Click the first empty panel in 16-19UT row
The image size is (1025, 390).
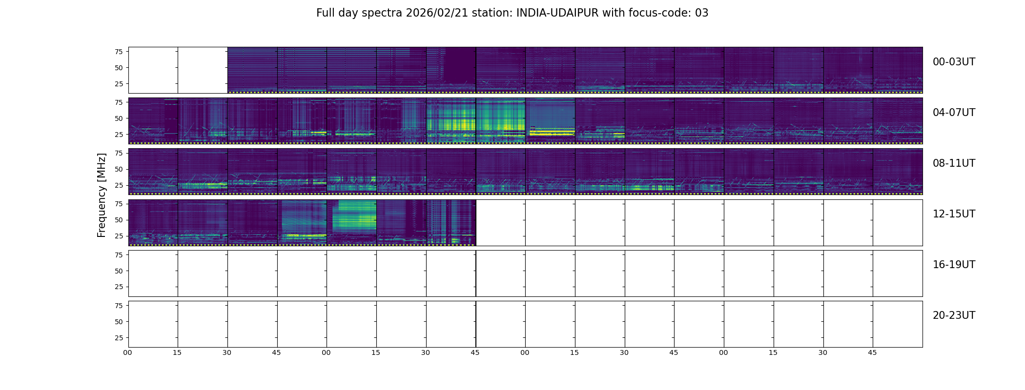153,273
